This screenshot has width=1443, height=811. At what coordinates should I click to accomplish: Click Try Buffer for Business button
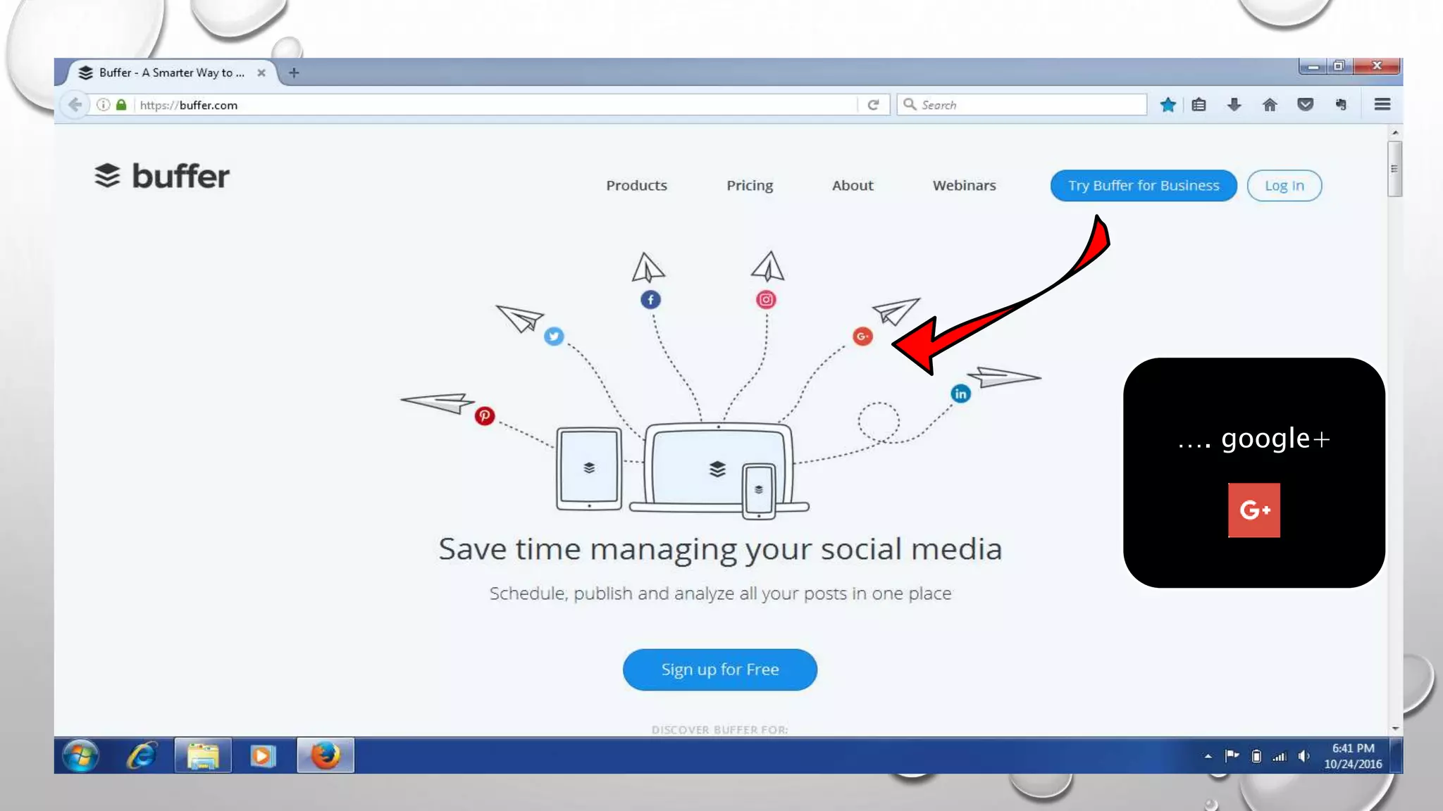coord(1143,186)
